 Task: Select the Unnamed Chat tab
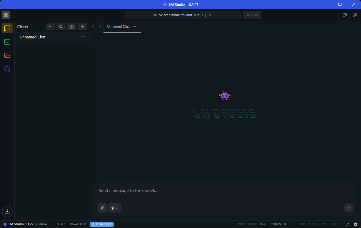(x=118, y=26)
